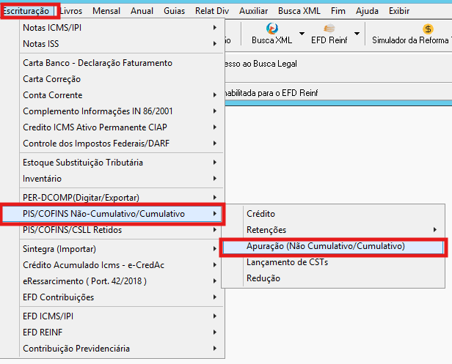Viewport: 452px width, 364px height.
Task: Open the Auxiliar menu
Action: point(253,11)
